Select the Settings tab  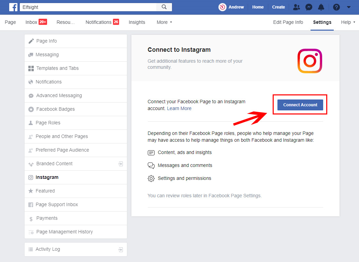(322, 22)
